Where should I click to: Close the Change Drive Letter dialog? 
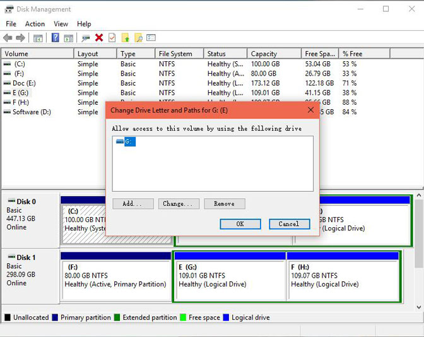[x=310, y=110]
